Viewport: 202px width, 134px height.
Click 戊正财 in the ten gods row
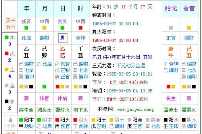tap(99, 126)
